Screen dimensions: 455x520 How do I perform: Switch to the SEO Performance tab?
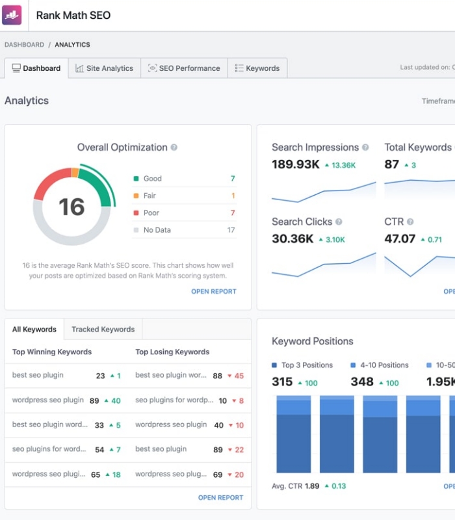pyautogui.click(x=184, y=68)
